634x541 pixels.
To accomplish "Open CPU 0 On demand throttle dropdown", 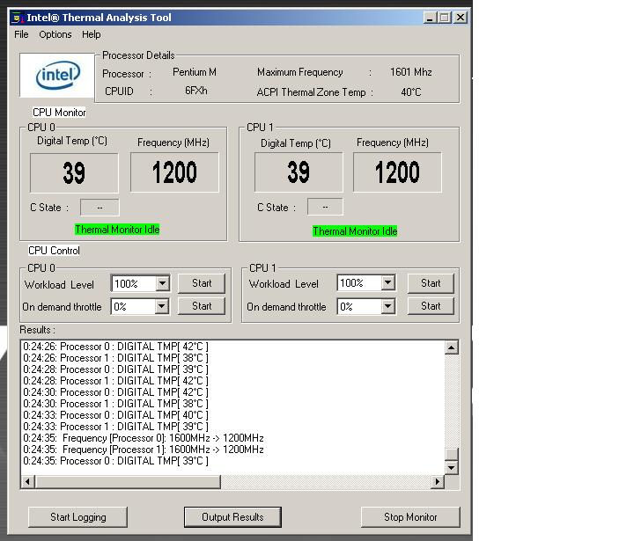I will click(162, 306).
